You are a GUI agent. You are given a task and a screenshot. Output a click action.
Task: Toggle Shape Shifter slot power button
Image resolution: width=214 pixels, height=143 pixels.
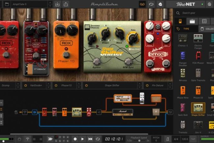tap(86, 85)
